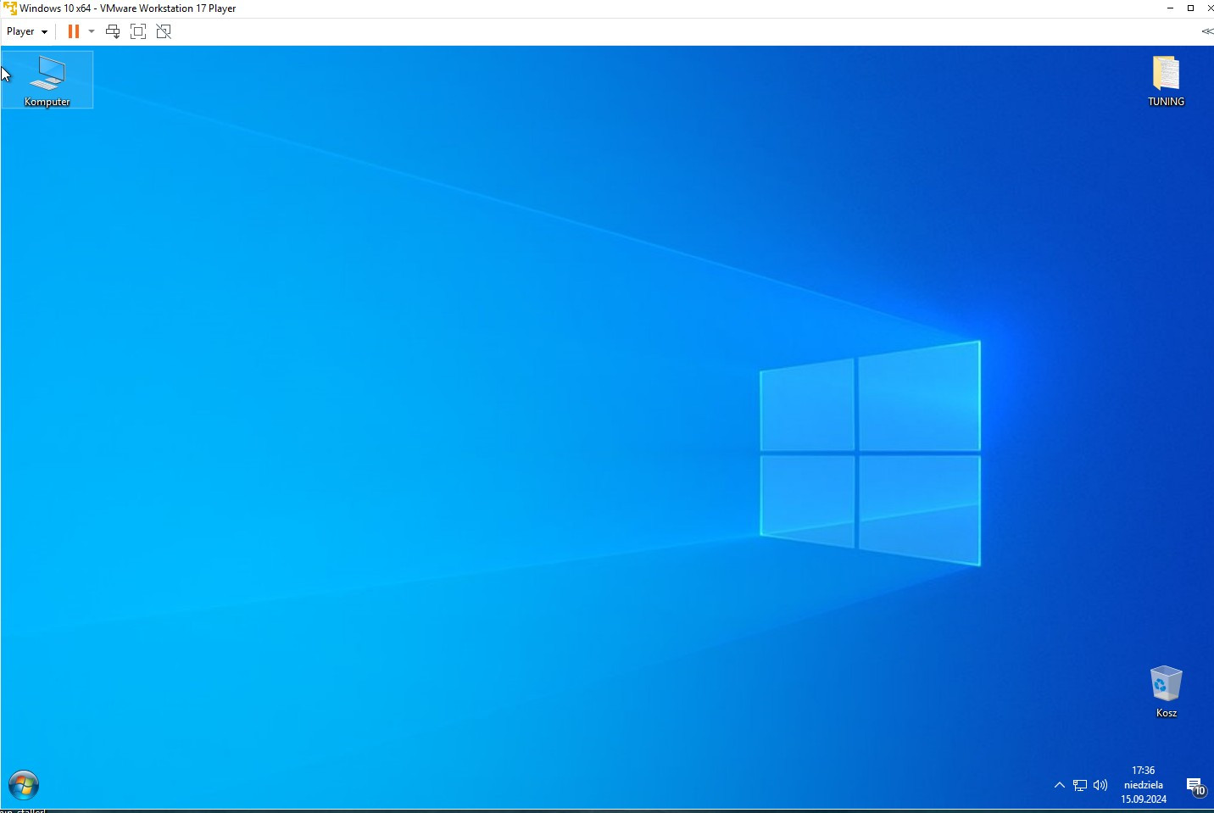Viewport: 1214px width, 813px height.
Task: Toggle Unity mode icon
Action: point(164,31)
